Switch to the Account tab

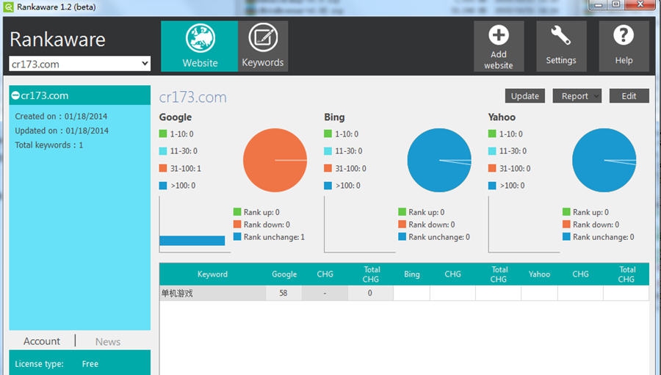tap(42, 341)
